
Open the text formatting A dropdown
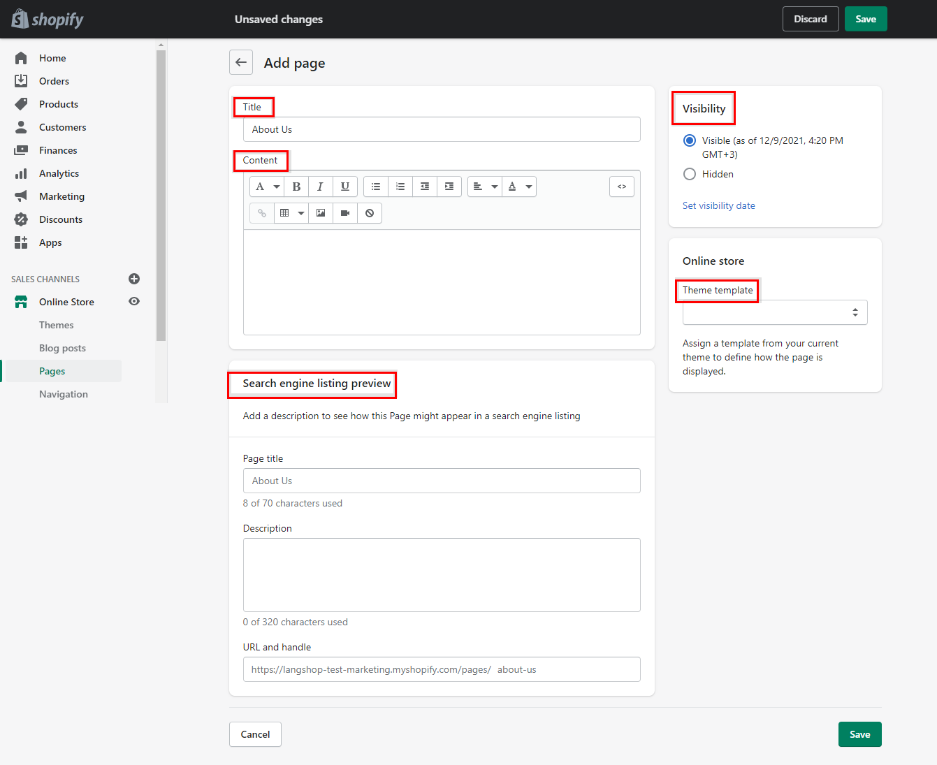click(267, 187)
